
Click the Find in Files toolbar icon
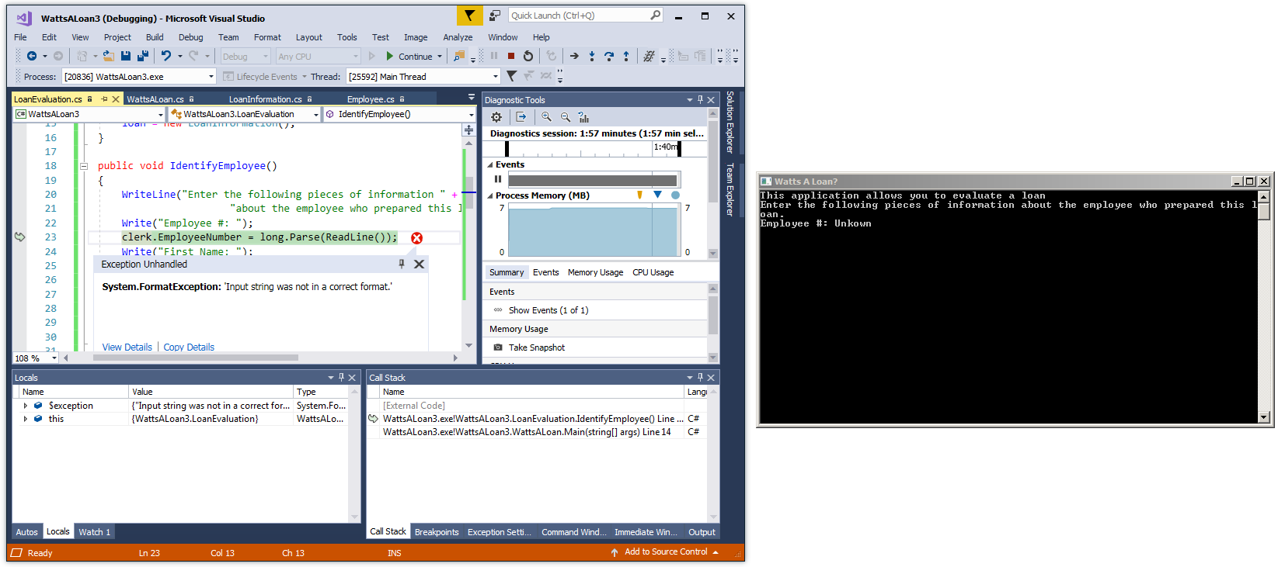tap(459, 56)
